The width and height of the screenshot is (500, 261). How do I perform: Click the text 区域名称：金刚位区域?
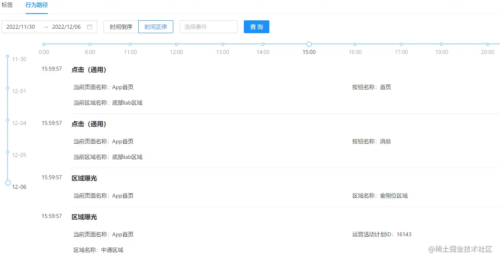(380, 196)
